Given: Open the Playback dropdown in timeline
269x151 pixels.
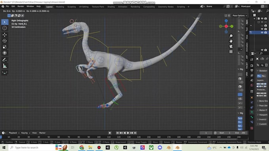Looking at the screenshot, I should pyautogui.click(x=14, y=133).
